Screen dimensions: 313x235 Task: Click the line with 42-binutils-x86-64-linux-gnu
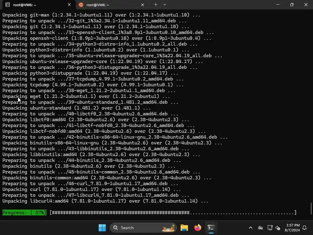115,137
